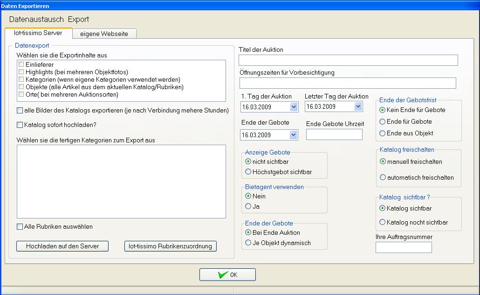Click the Titel der Auktion text field
The image size is (480, 295).
point(348,60)
